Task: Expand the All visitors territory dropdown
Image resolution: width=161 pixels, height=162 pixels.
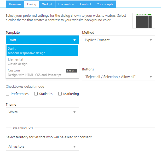Action: pyautogui.click(x=42, y=146)
